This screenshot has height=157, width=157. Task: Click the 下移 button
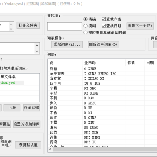[12, 108]
